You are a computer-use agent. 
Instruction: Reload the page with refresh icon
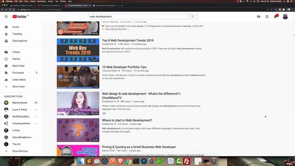pos(10,9)
